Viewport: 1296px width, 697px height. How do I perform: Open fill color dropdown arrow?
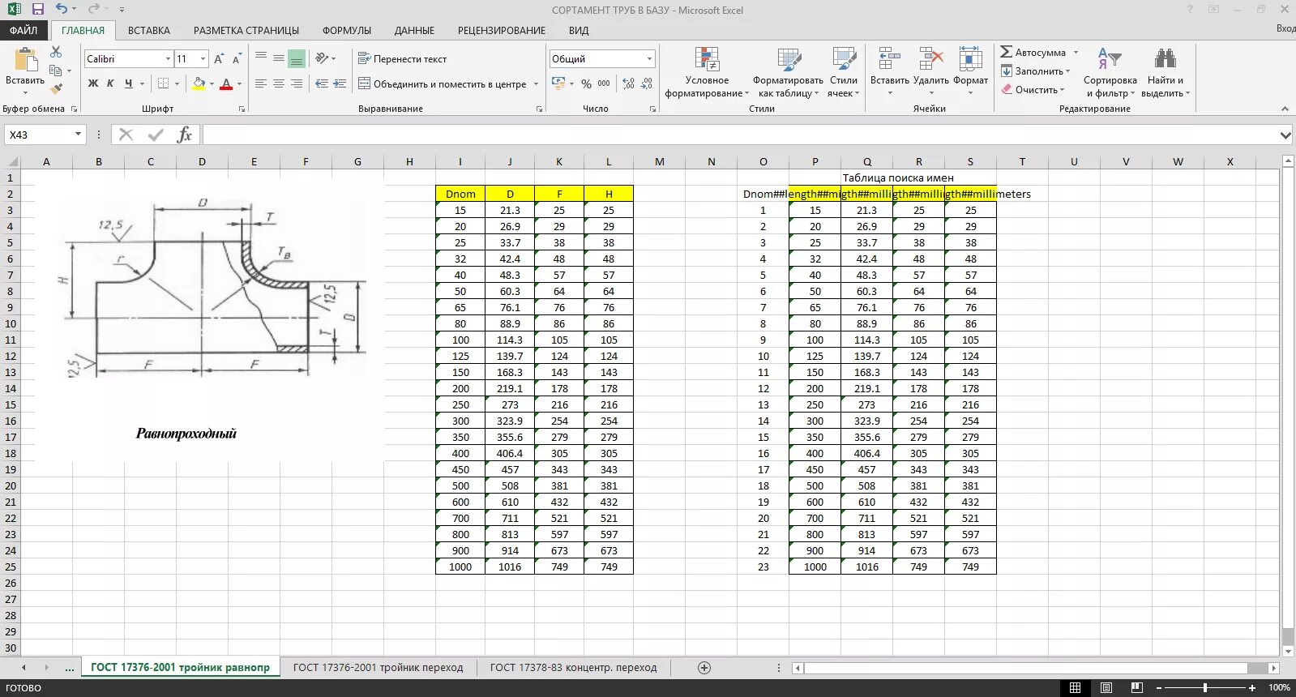212,83
